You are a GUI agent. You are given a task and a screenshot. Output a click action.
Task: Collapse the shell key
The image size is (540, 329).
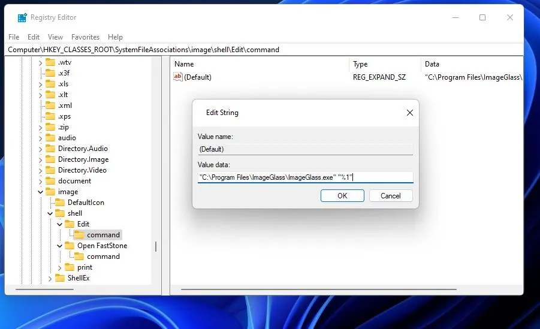tap(50, 213)
